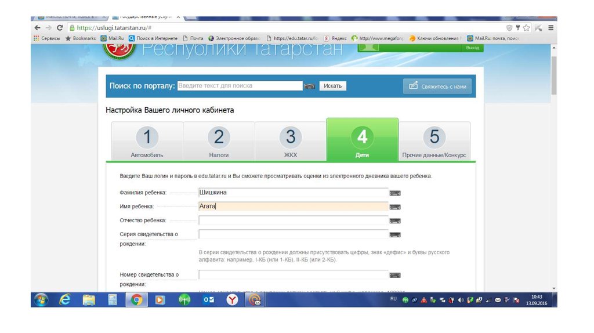594x333 pixels.
Task: Click the portal search text field
Action: 239,86
